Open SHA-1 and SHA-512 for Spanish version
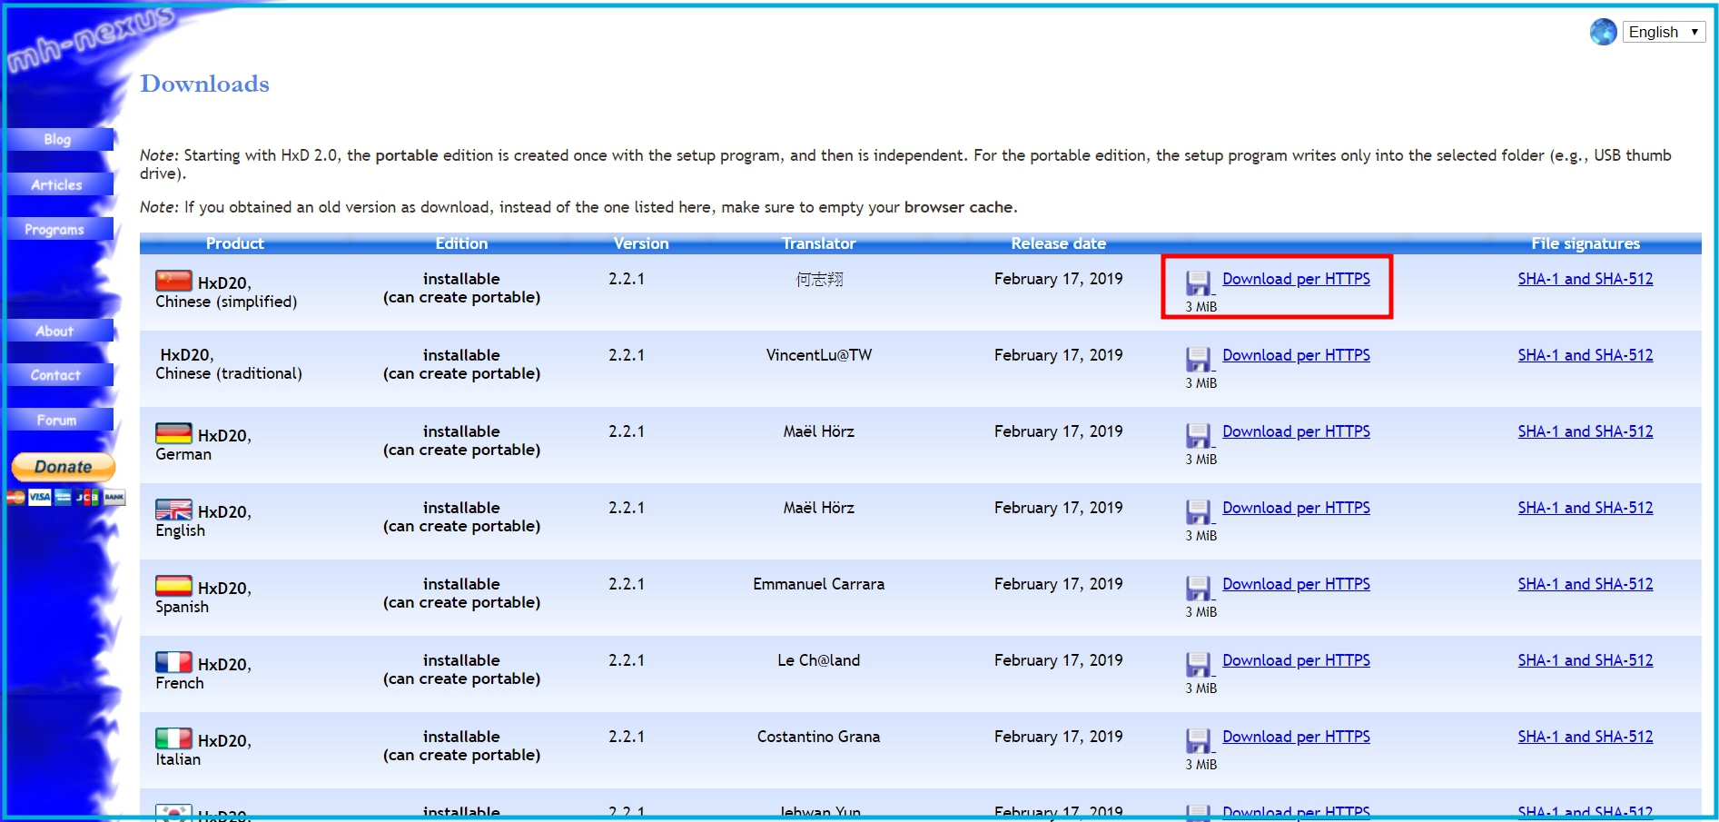The image size is (1719, 822). click(1586, 584)
